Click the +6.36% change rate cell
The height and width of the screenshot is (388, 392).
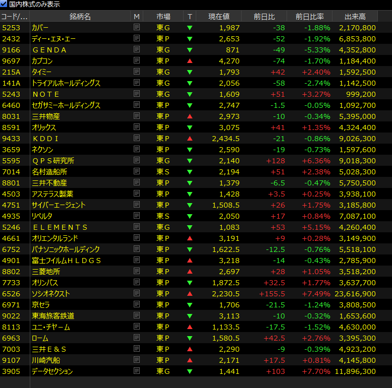pyautogui.click(x=316, y=161)
